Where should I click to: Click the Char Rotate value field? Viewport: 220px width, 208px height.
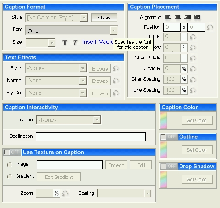(x=172, y=58)
